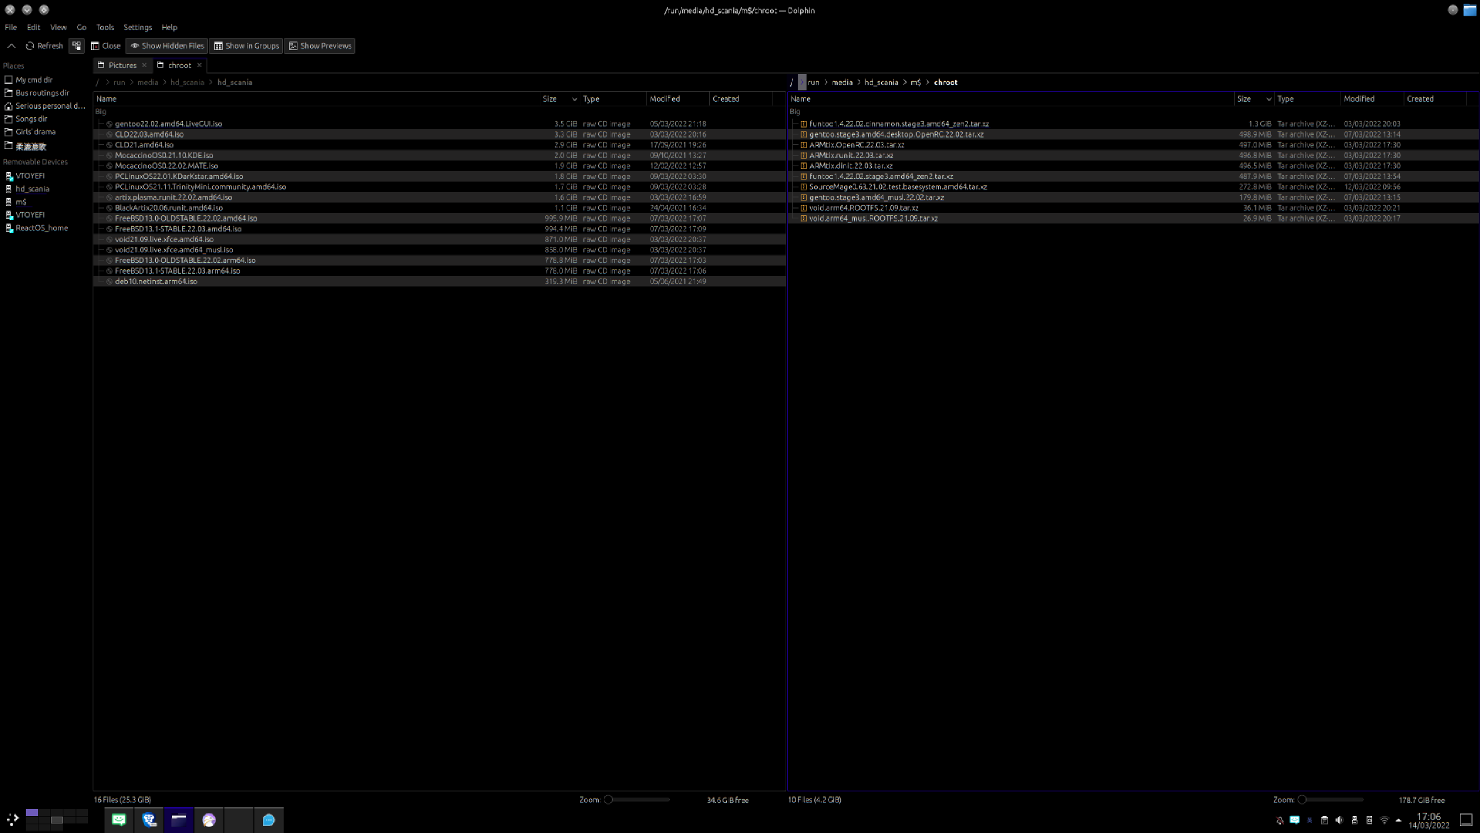The image size is (1480, 833).
Task: Expand arrow after 'run' in left breadcrumb
Action: (x=131, y=82)
